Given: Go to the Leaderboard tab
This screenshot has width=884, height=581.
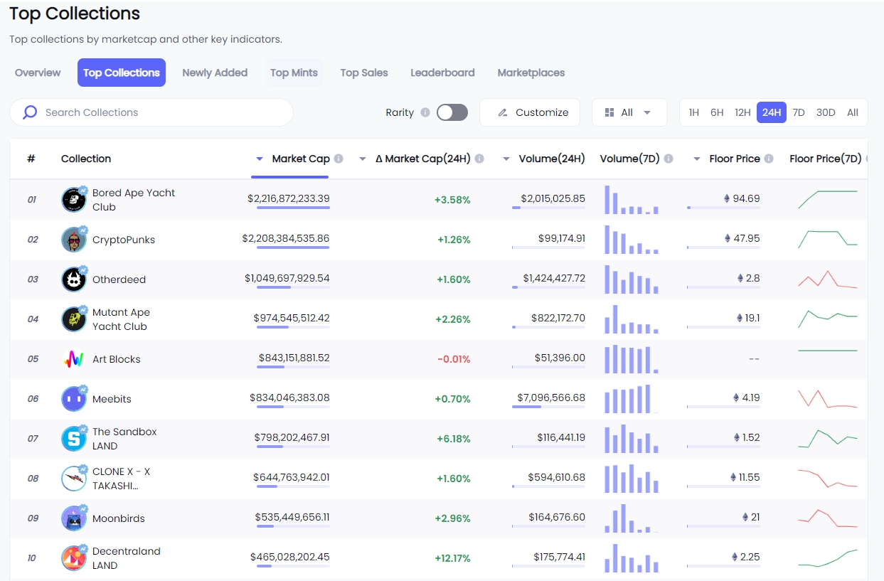Looking at the screenshot, I should (442, 73).
